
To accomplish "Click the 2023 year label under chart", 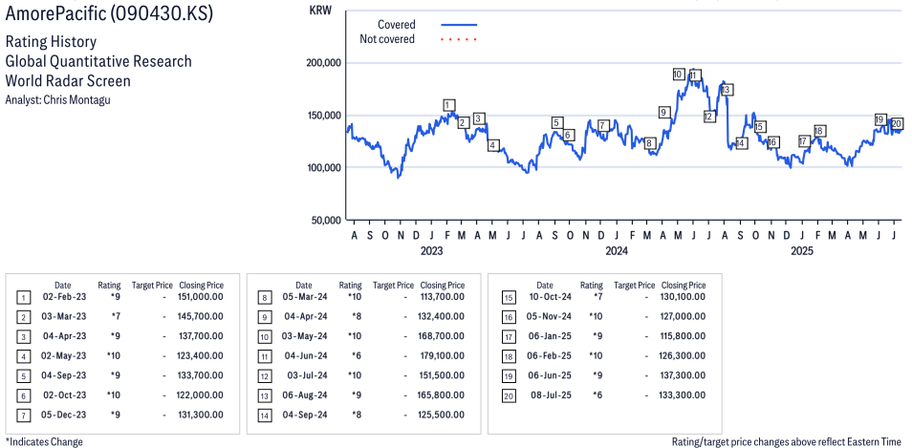I will pos(431,251).
